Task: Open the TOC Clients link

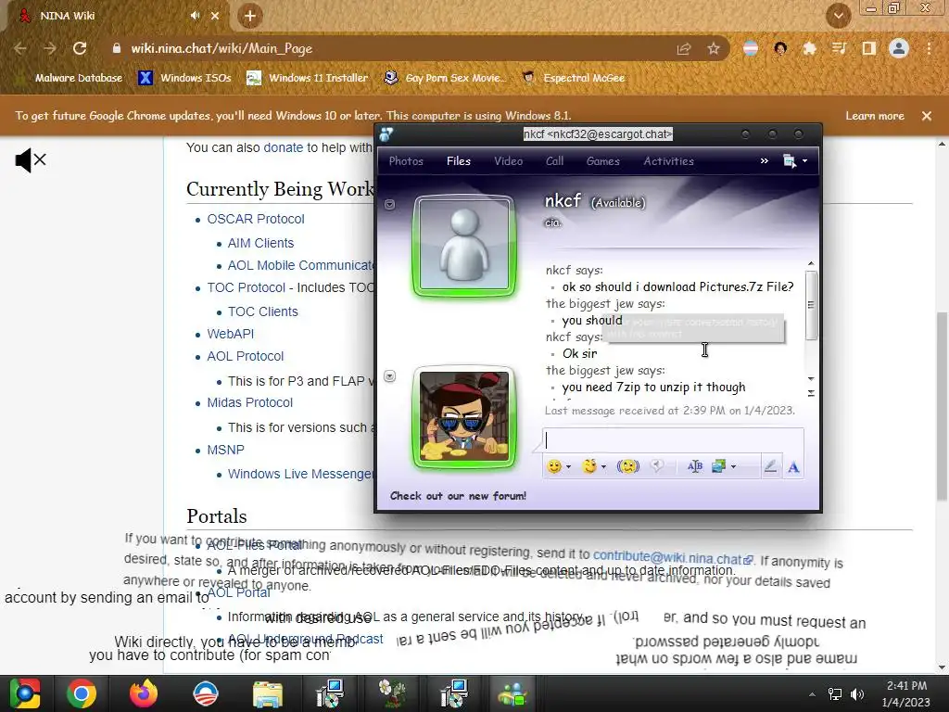Action: [262, 311]
